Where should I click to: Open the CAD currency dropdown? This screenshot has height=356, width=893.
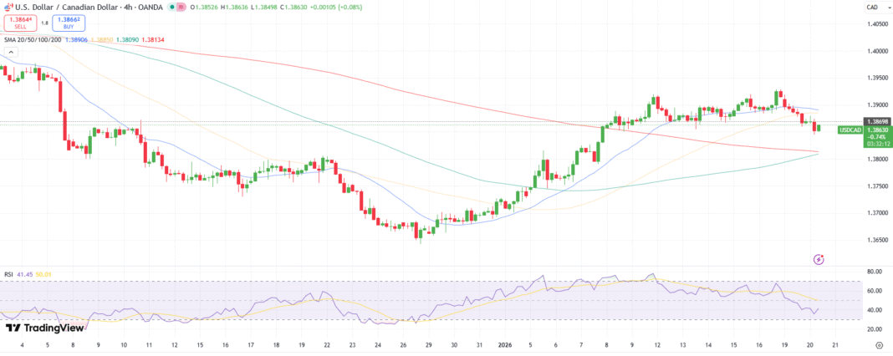point(872,8)
